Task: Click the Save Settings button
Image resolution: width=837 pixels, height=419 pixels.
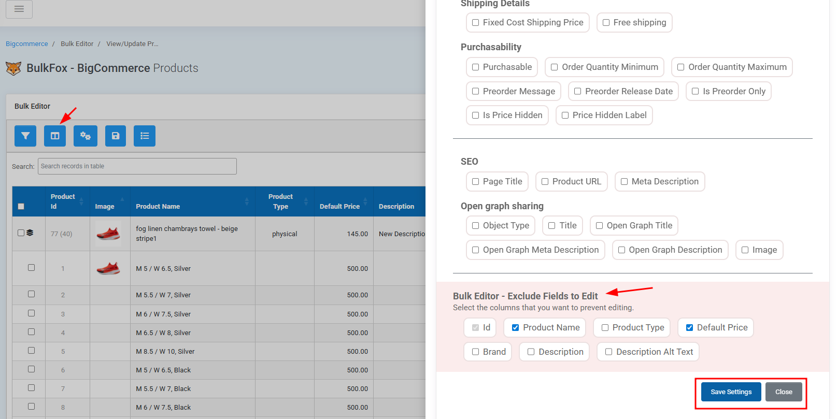Action: coord(731,392)
